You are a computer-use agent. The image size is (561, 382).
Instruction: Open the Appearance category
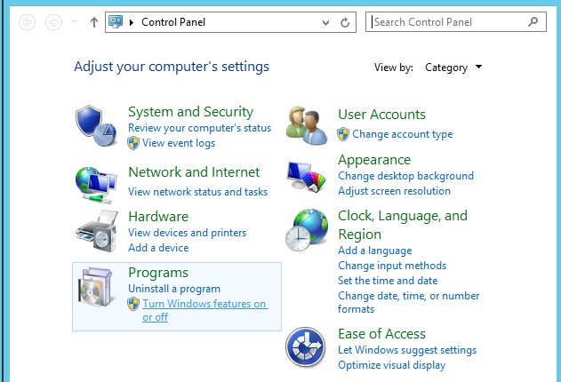pos(374,160)
